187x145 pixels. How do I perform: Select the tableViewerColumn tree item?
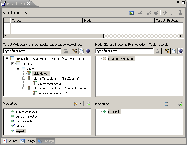51,83
